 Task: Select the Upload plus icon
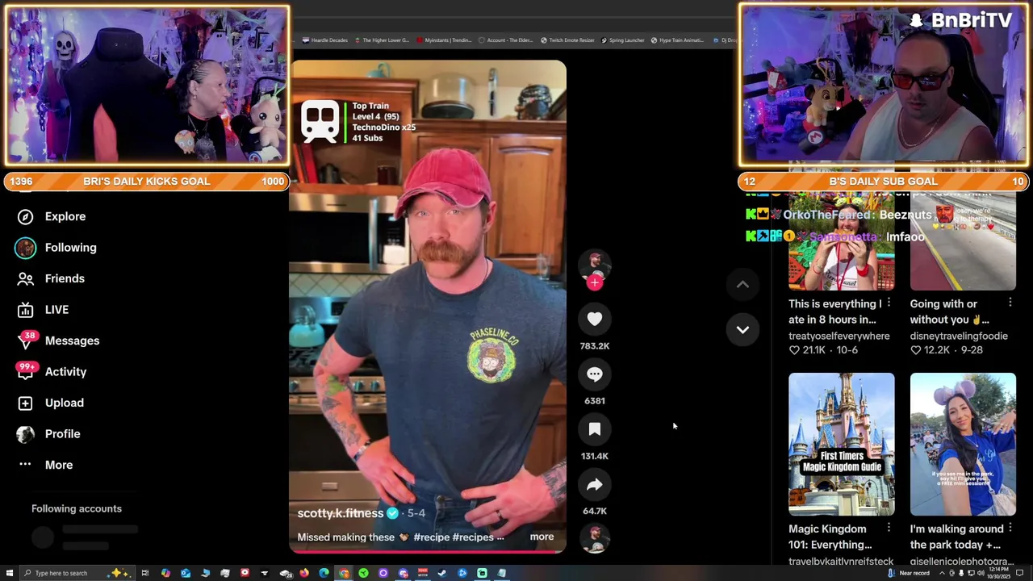pos(25,403)
